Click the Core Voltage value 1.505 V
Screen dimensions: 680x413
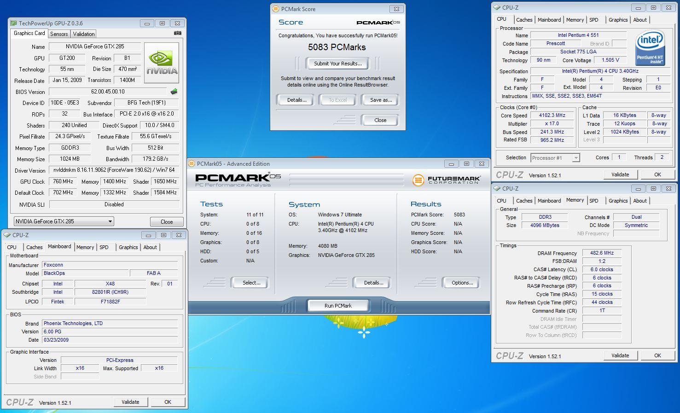pos(610,60)
